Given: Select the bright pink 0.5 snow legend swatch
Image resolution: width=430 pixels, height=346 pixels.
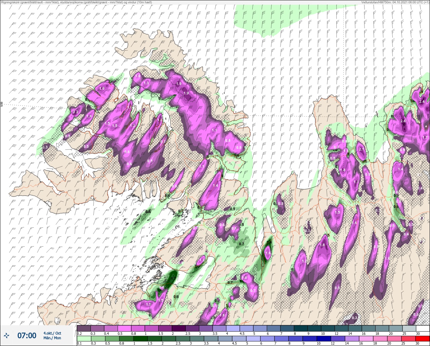Looking at the screenshot, I should (x=124, y=328).
